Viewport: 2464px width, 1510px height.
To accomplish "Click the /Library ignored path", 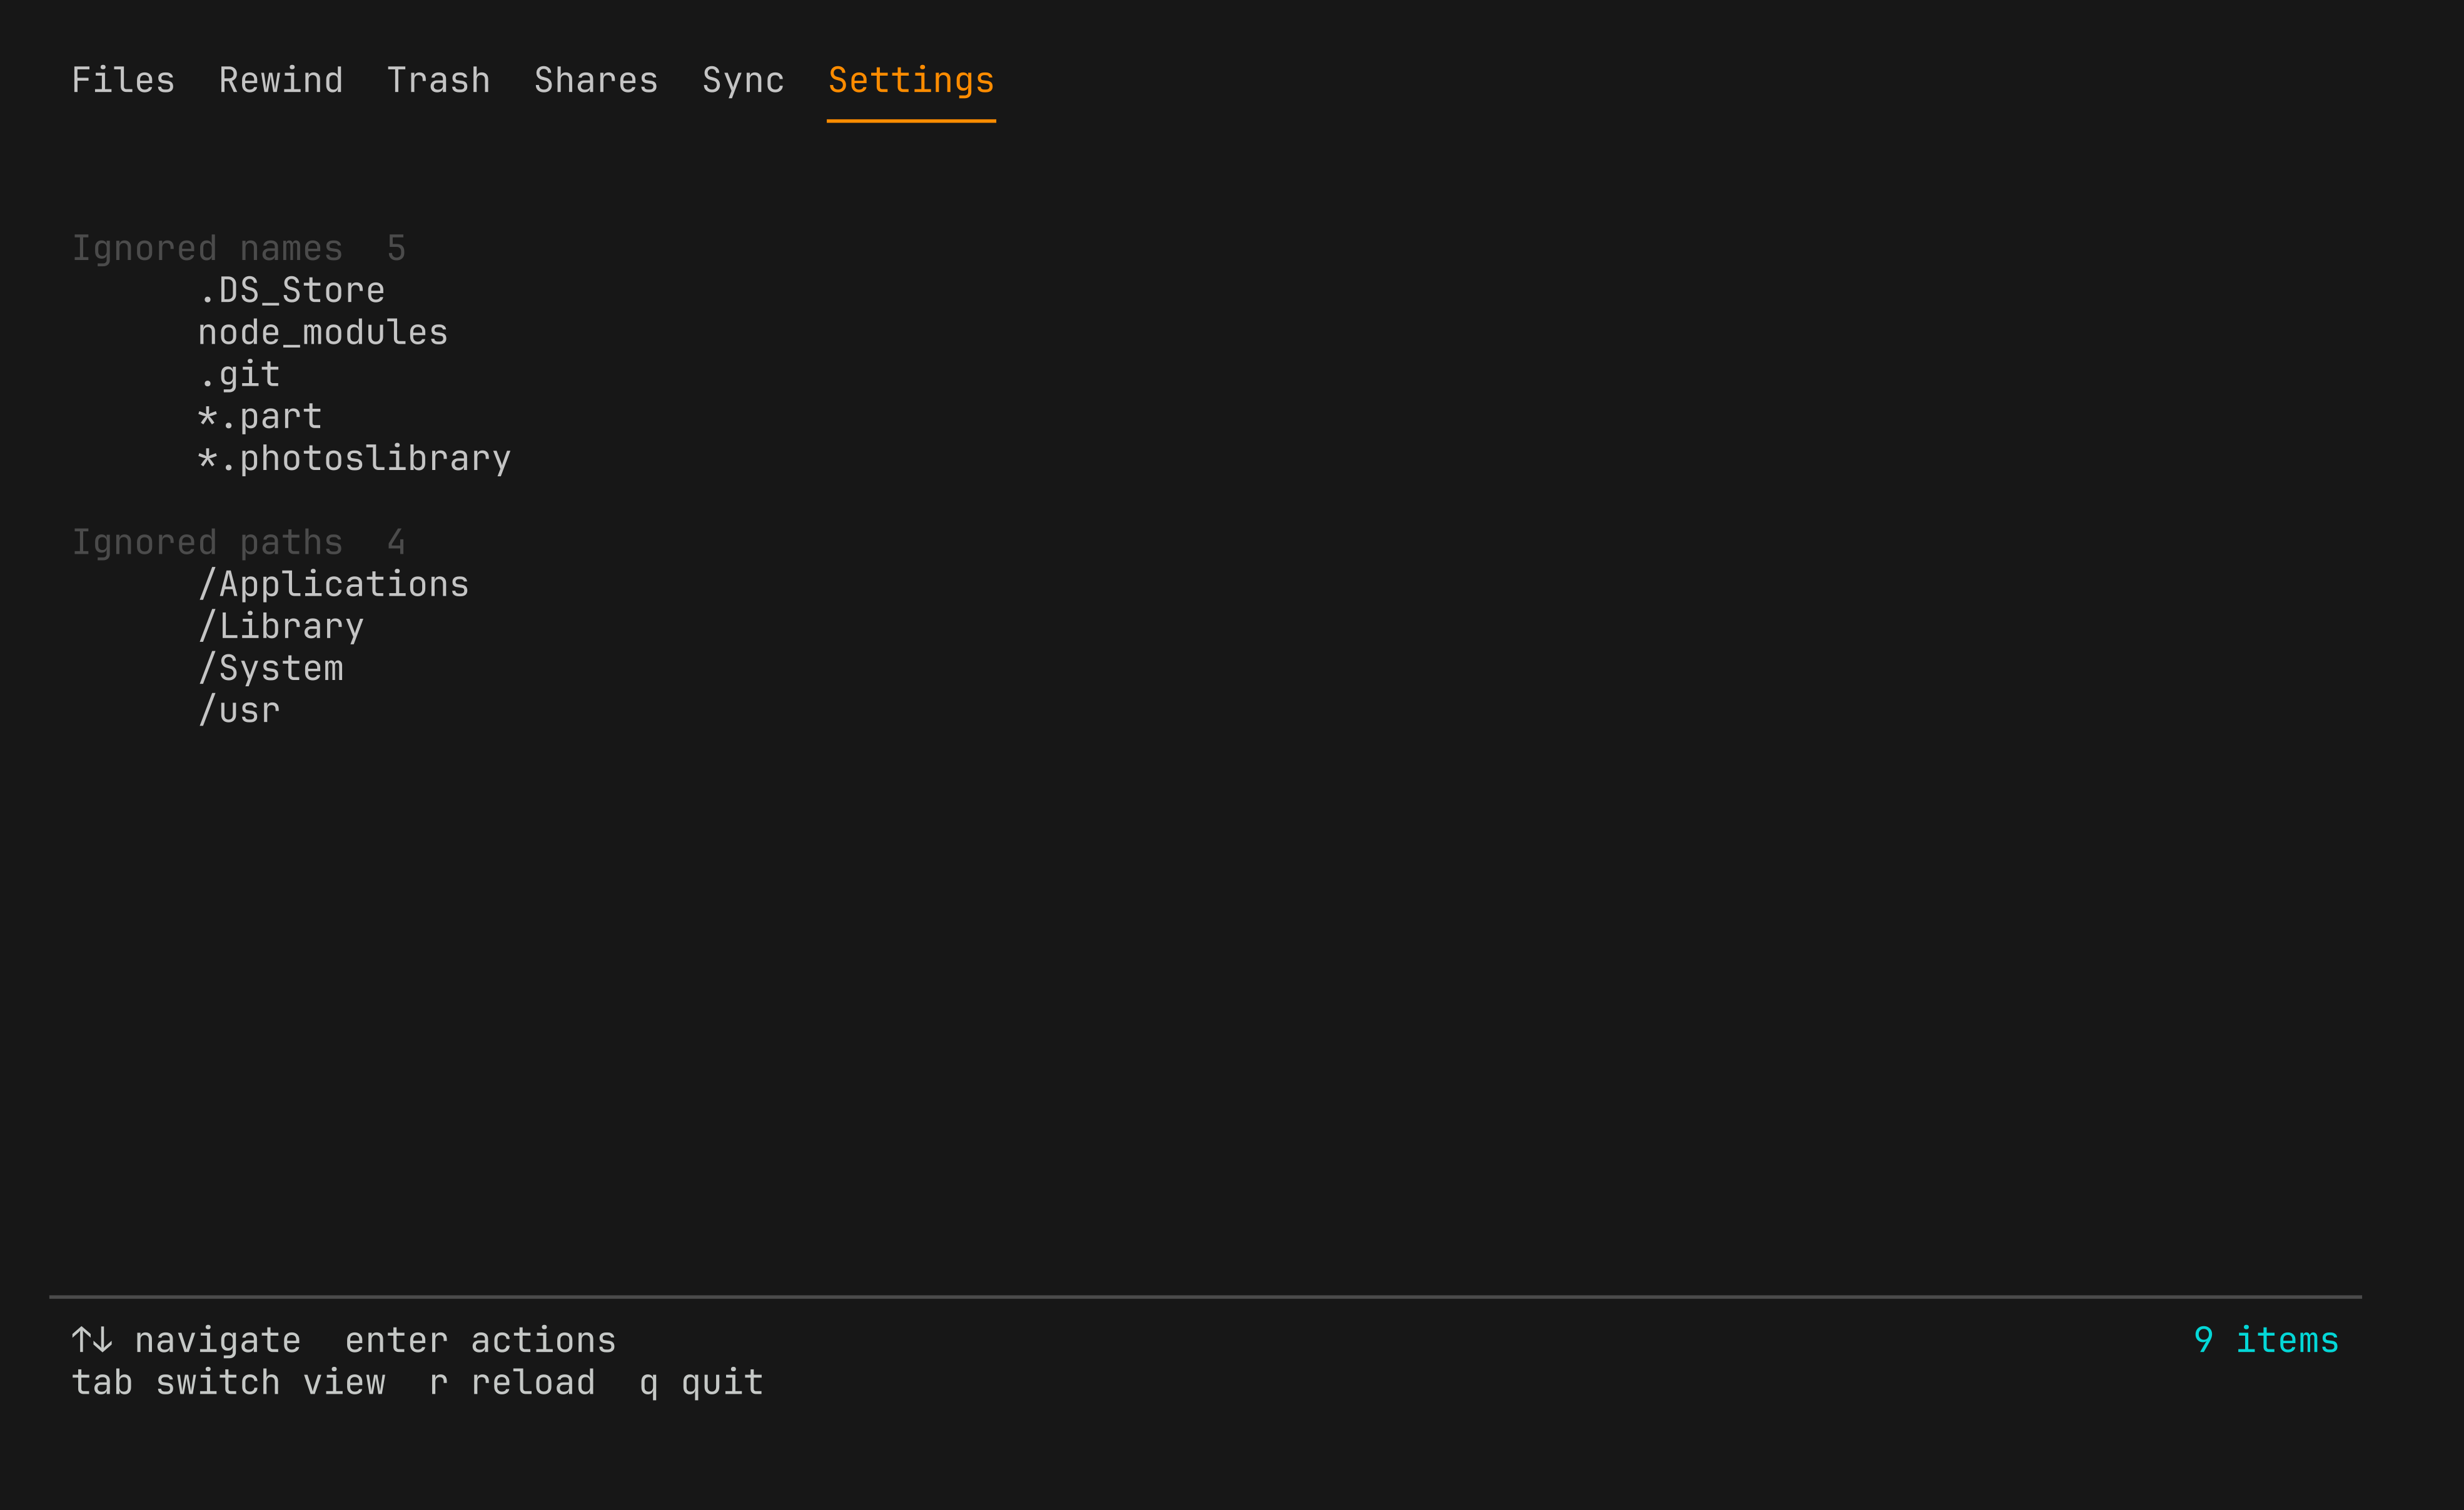I will [281, 627].
